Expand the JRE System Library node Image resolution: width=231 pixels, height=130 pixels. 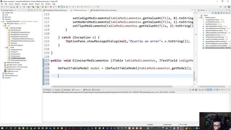point(3,23)
